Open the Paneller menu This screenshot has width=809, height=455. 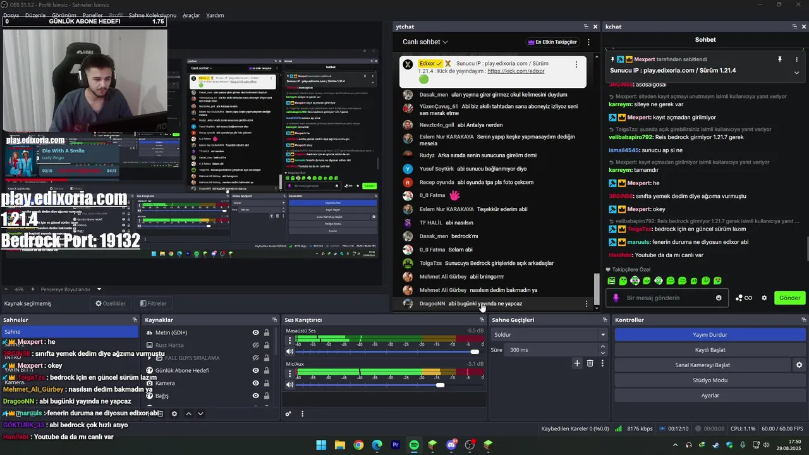point(92,15)
